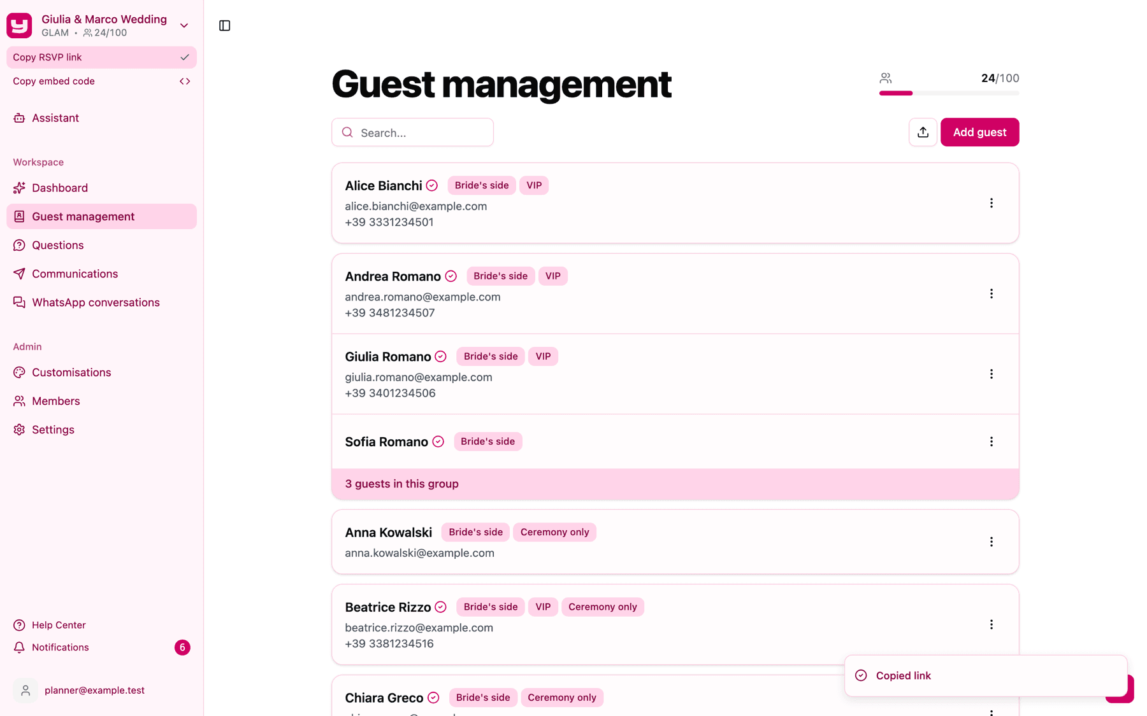Open the three-dot menu for Anna Kowalski
Image resolution: width=1147 pixels, height=716 pixels.
[991, 542]
